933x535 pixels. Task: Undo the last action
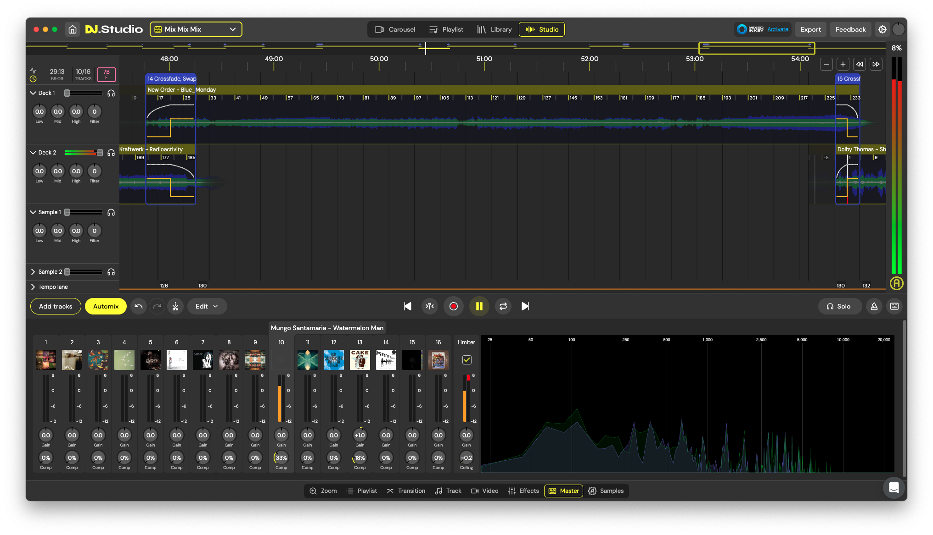pyautogui.click(x=139, y=306)
